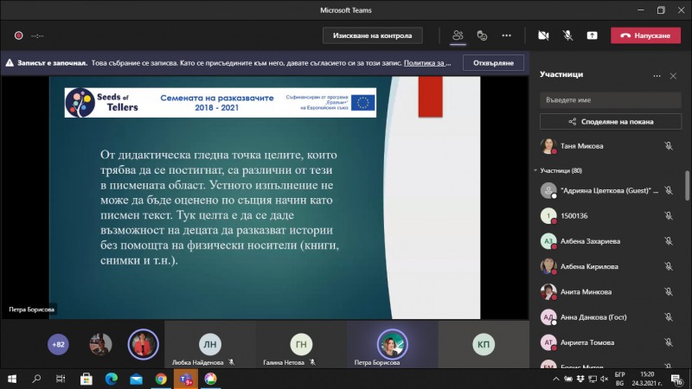
Task: Click the share content icon
Action: 592,35
